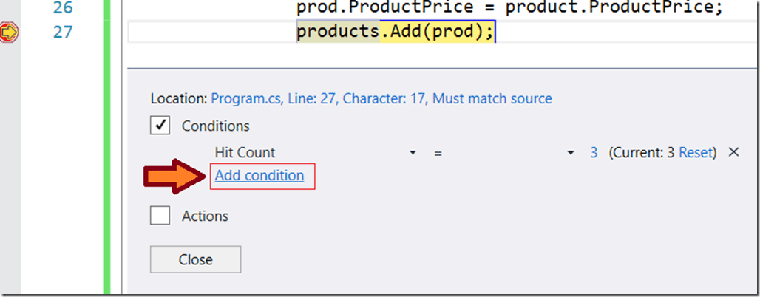Click the green change-tracking bar in the margin

[106, 148]
